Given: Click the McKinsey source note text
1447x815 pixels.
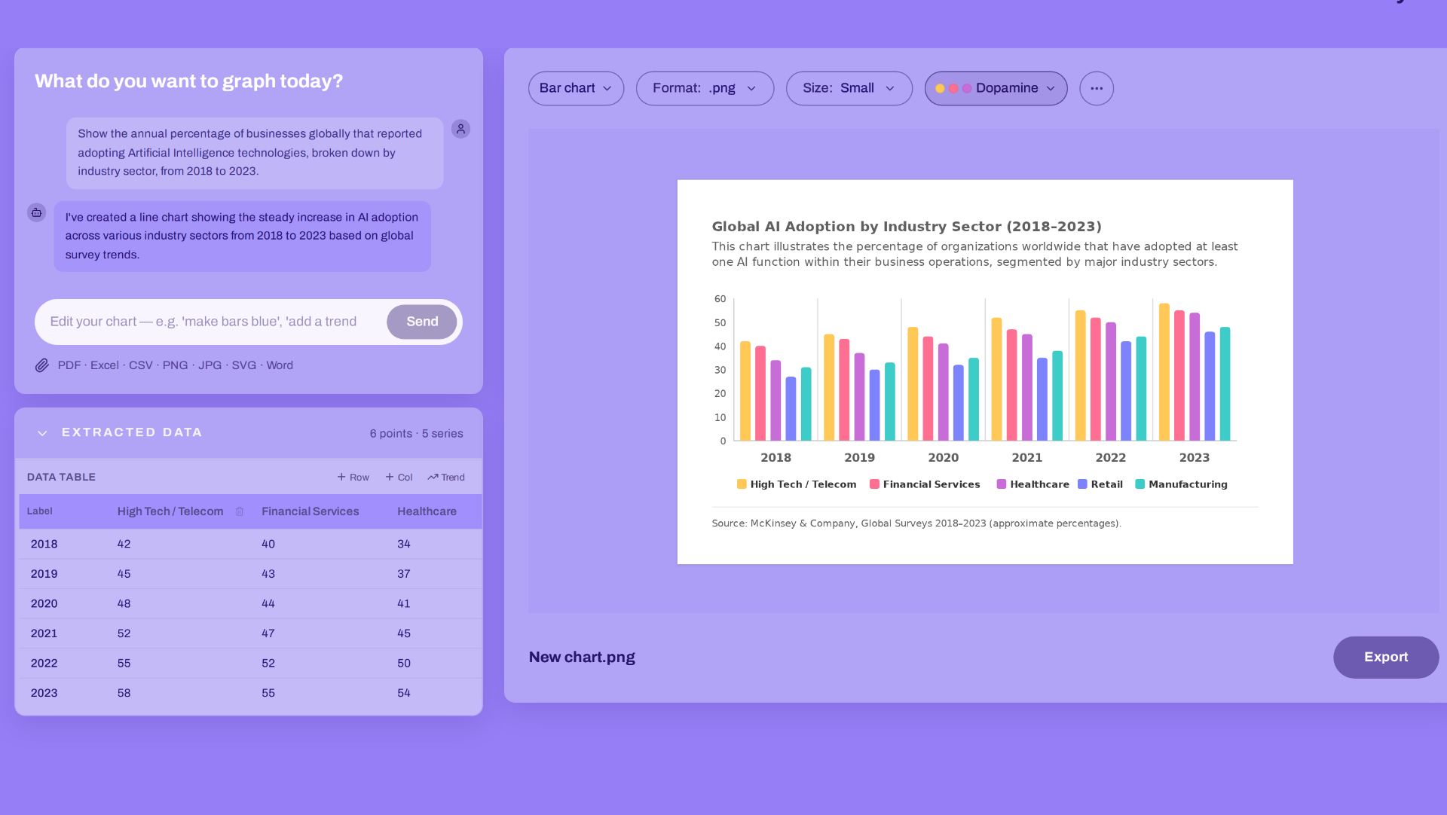Looking at the screenshot, I should point(916,523).
